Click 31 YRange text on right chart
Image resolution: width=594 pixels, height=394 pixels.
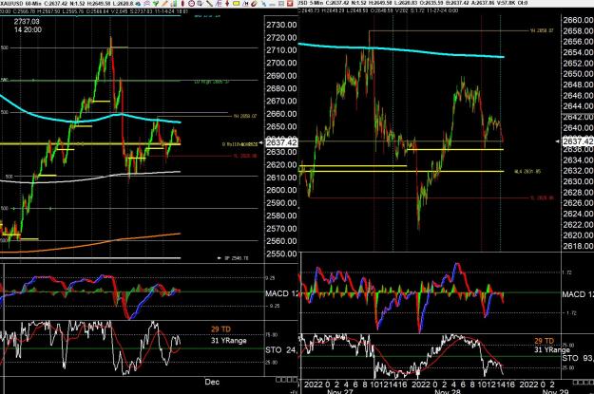click(x=552, y=350)
